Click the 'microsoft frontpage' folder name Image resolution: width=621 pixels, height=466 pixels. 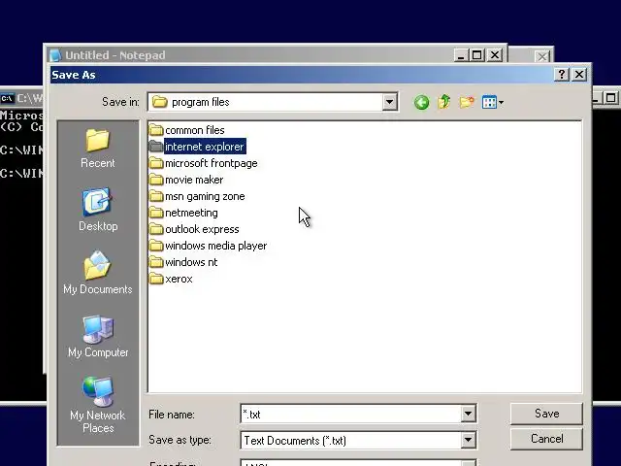click(212, 163)
